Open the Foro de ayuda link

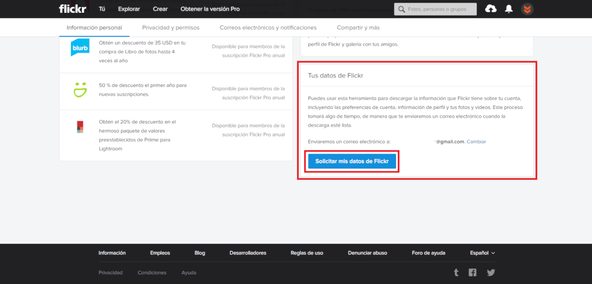click(428, 253)
